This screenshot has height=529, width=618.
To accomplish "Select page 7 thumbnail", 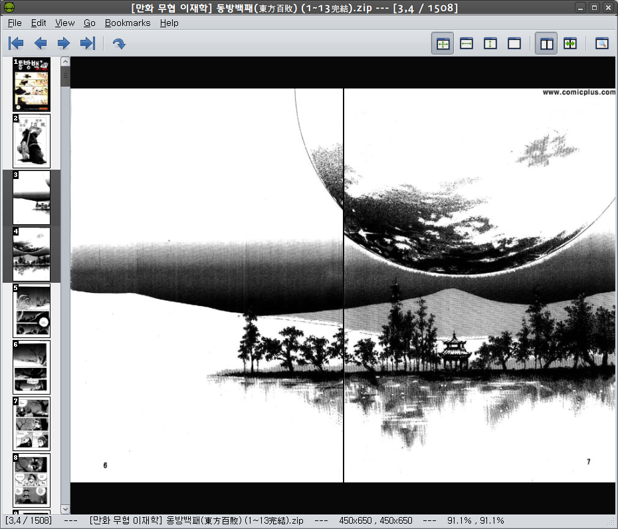I will (x=31, y=423).
